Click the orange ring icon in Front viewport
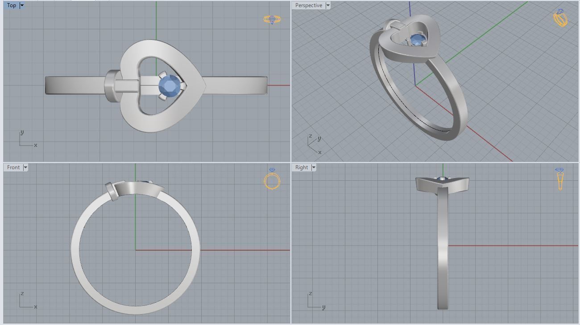This screenshot has height=325, width=580. [272, 179]
